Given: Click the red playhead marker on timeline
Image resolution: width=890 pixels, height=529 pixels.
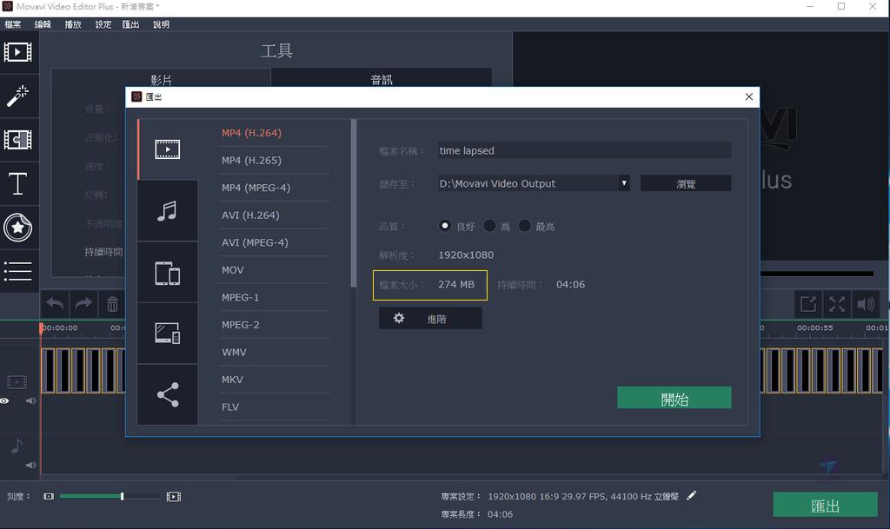Looking at the screenshot, I should point(41,327).
